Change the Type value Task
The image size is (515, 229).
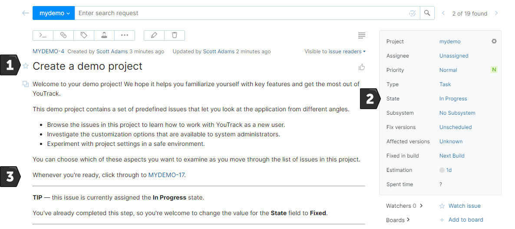(x=445, y=84)
